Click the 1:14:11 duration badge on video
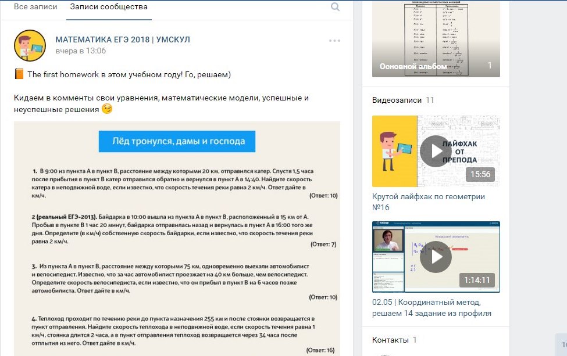 point(477,280)
